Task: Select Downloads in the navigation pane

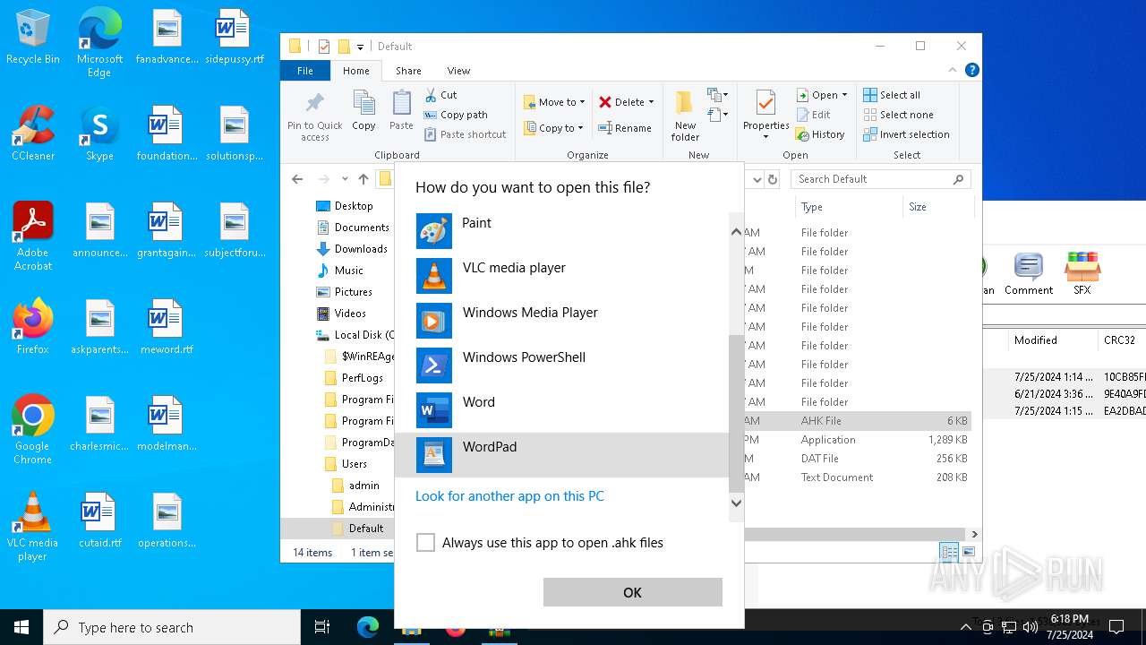Action: tap(352, 249)
